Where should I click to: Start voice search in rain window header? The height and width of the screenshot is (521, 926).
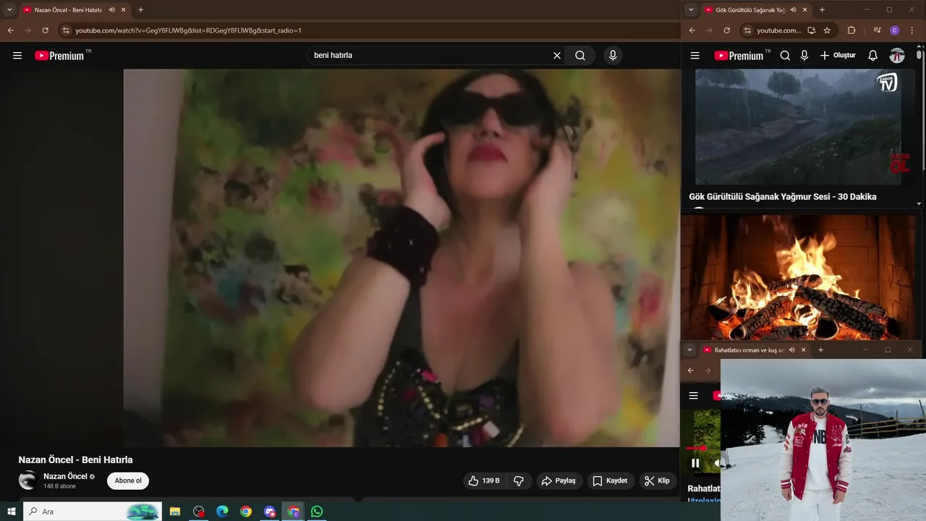[804, 56]
